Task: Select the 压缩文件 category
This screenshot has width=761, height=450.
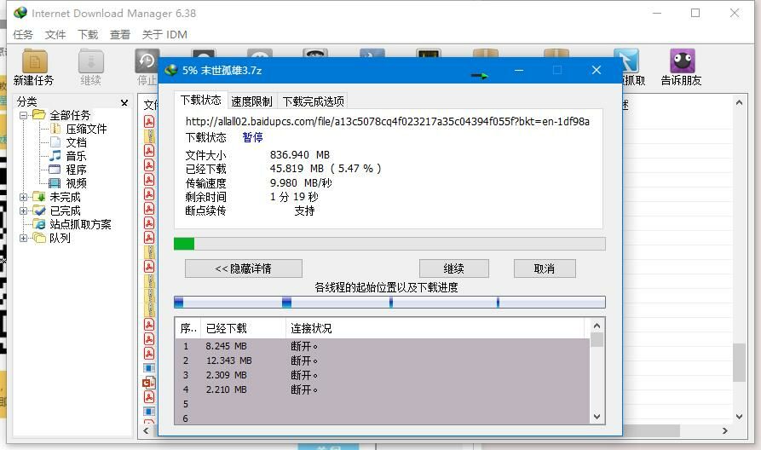Action: click(86, 129)
